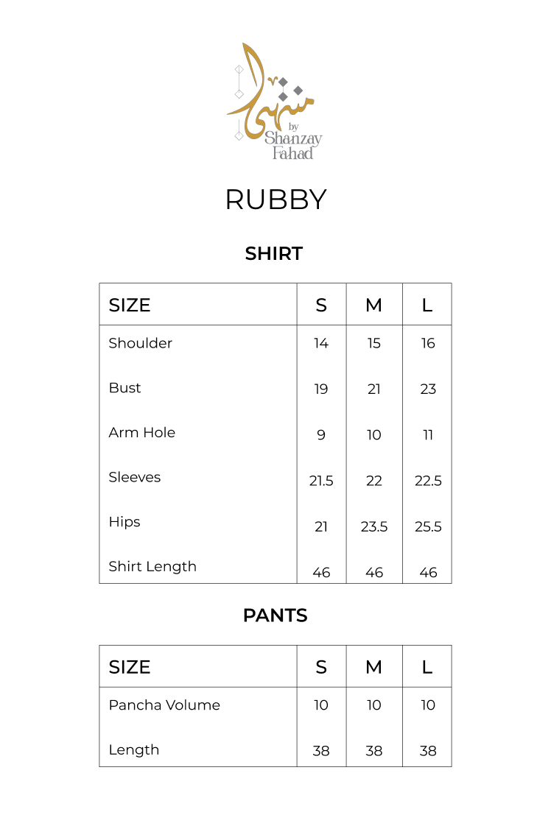Click the S column header in shirt table
551x826 pixels.
[321, 305]
